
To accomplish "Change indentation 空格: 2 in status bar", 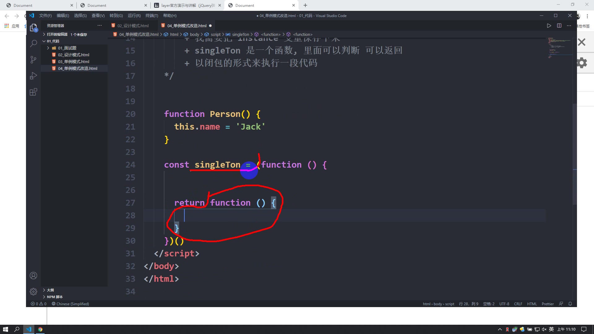I will pyautogui.click(x=489, y=304).
